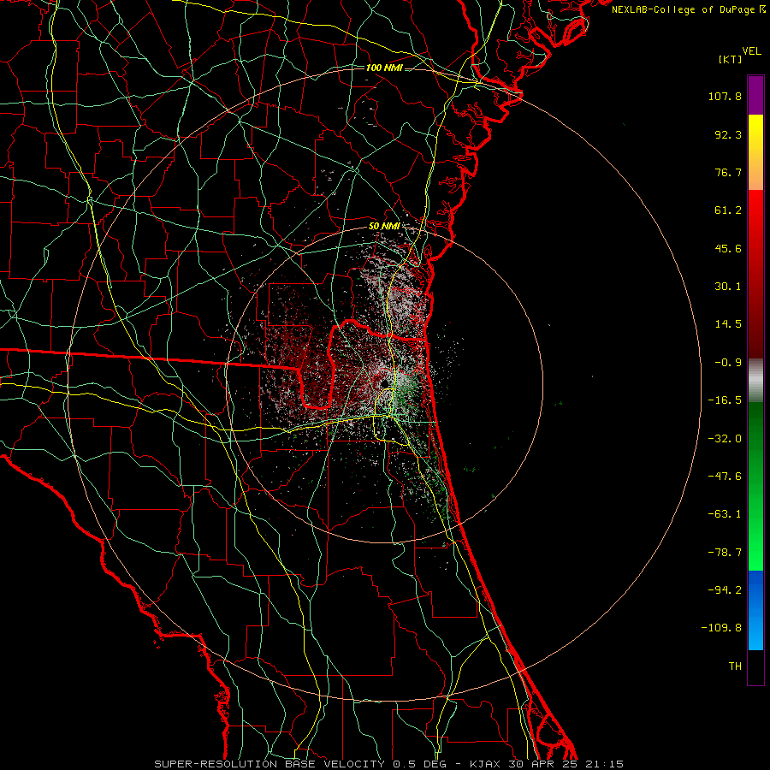The width and height of the screenshot is (770, 770).
Task: Select the 30.1 scale value
Action: point(728,287)
